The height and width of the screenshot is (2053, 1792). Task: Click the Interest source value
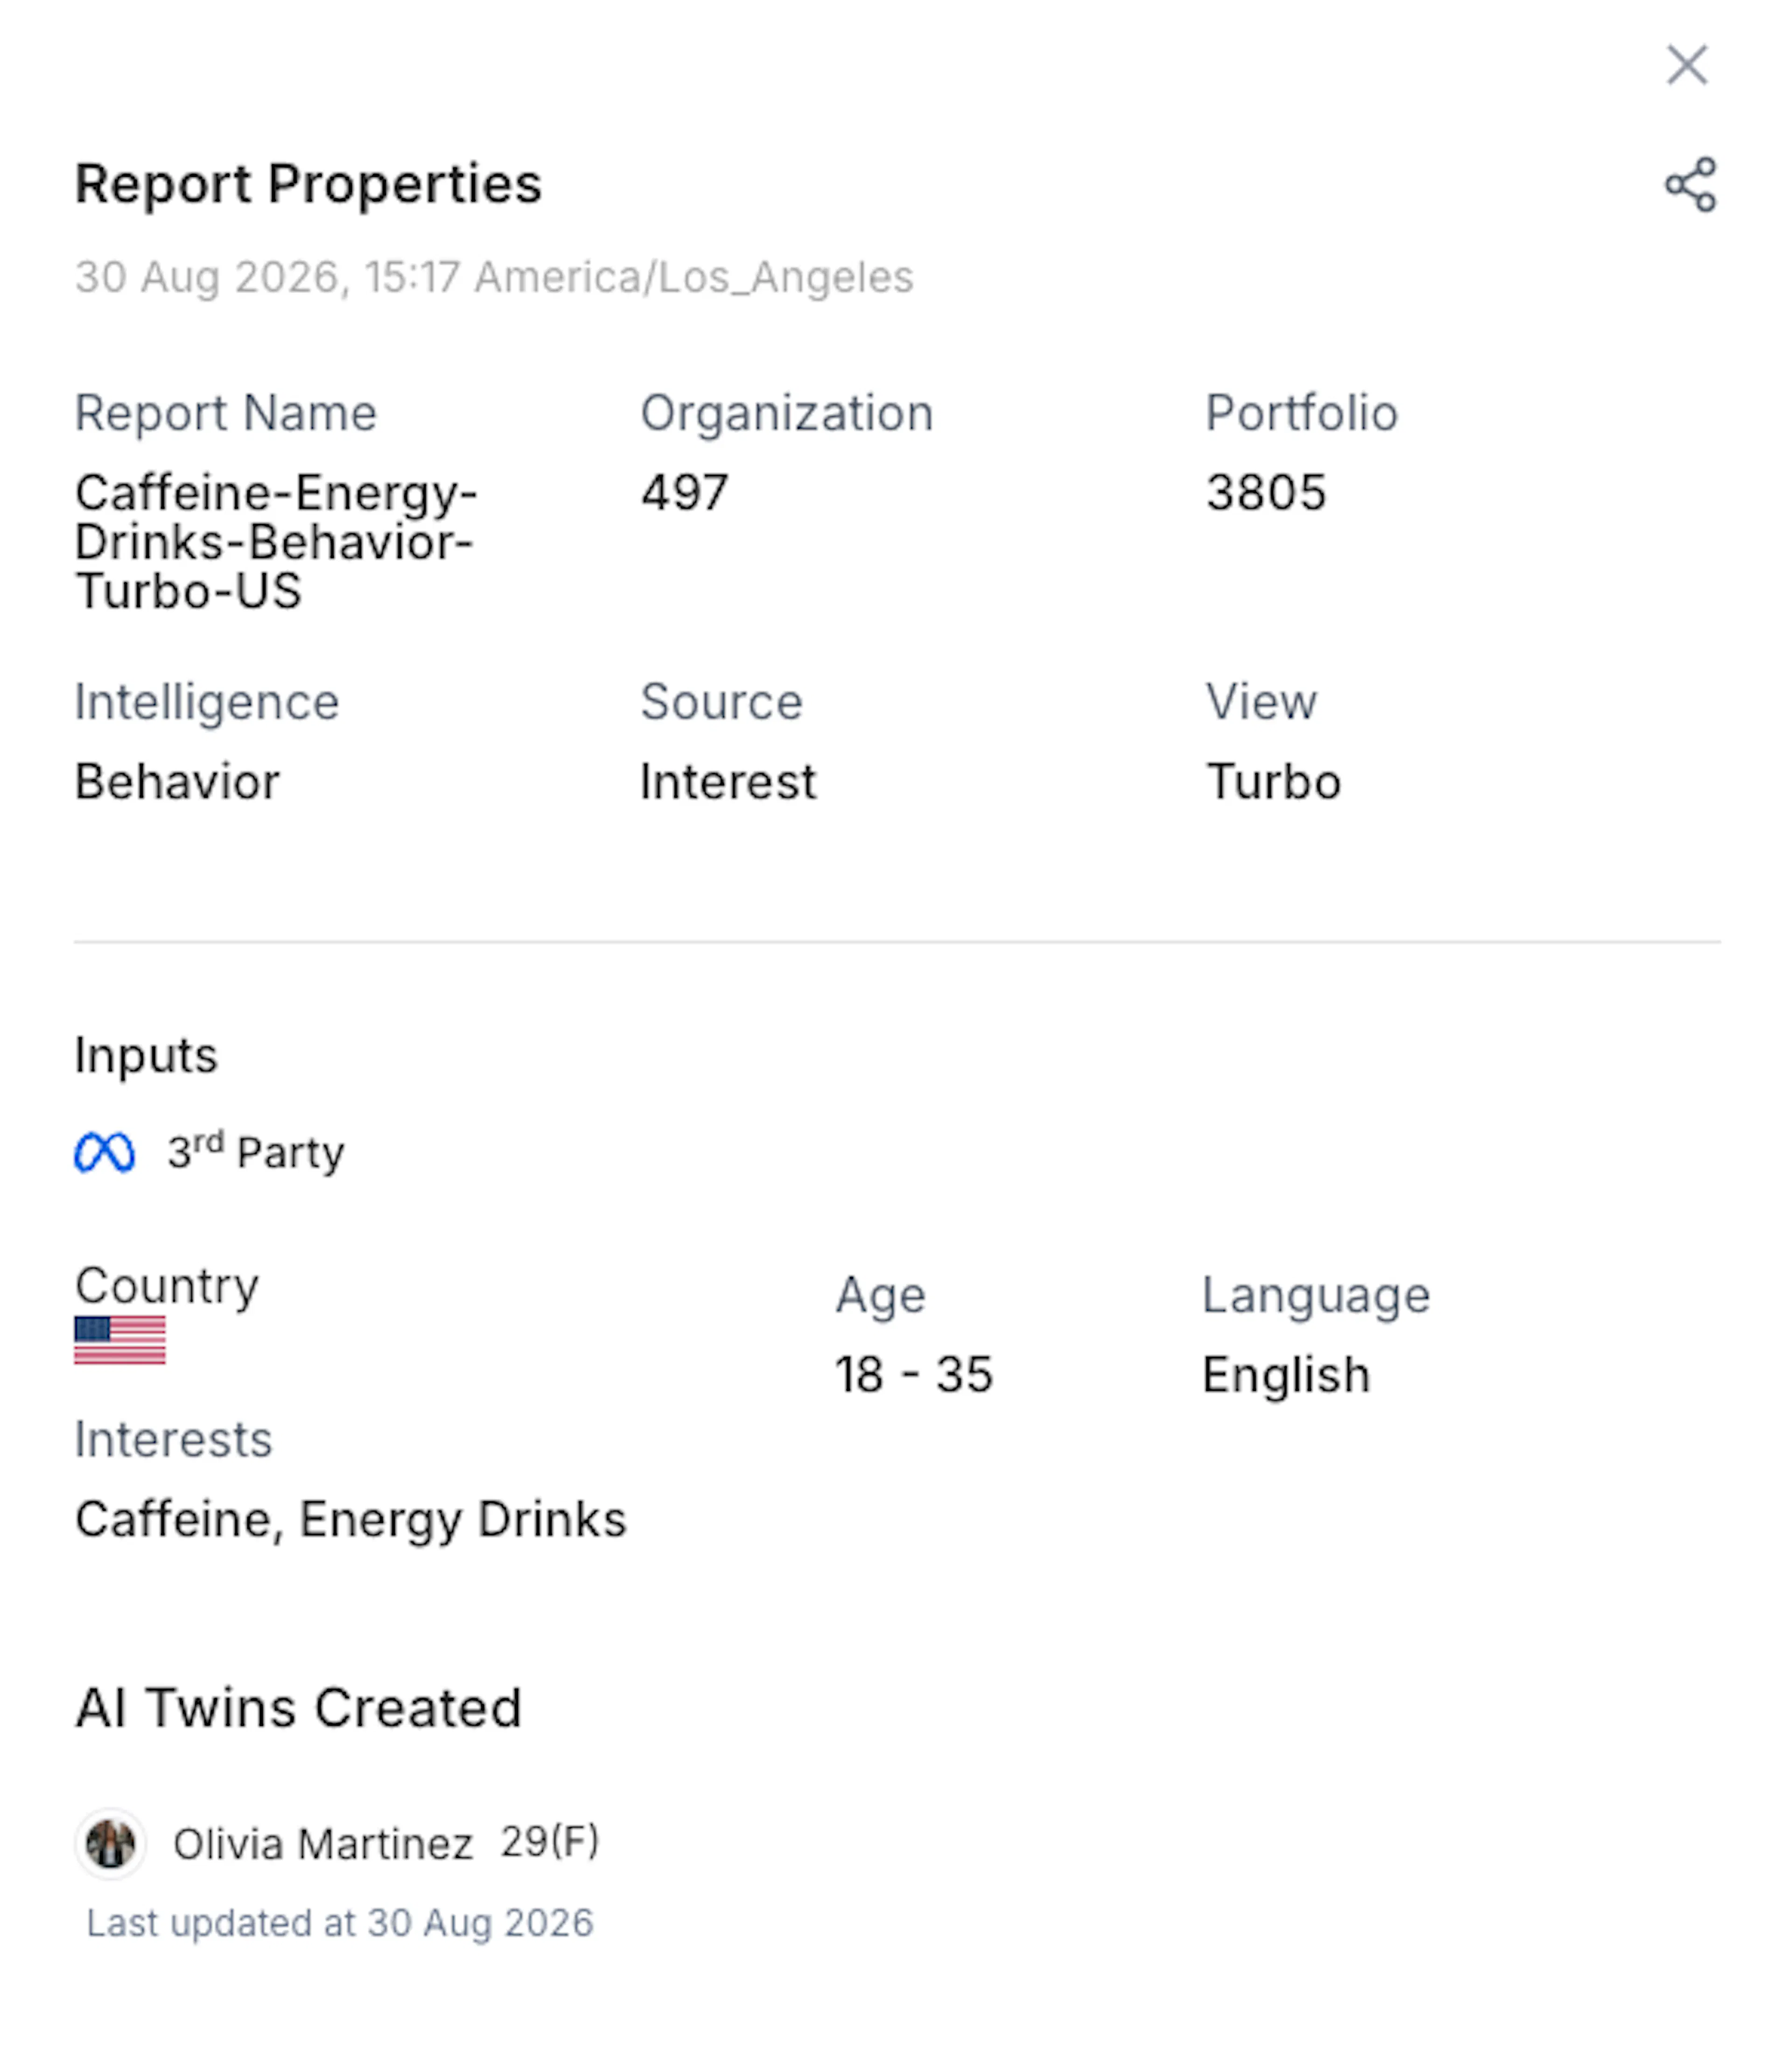click(x=728, y=781)
